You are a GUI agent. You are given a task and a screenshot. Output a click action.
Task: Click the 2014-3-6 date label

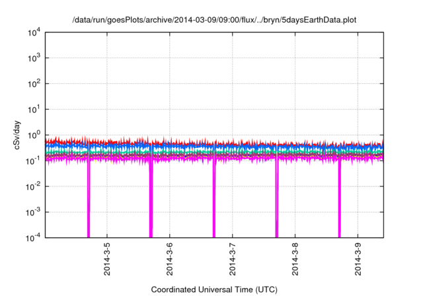tap(170, 259)
